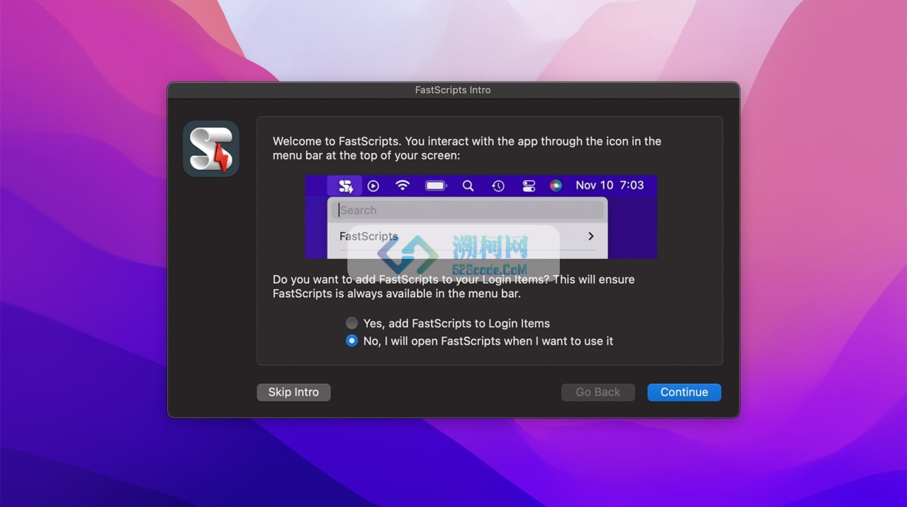
Task: Click the Wi-Fi icon in illustration
Action: click(402, 186)
